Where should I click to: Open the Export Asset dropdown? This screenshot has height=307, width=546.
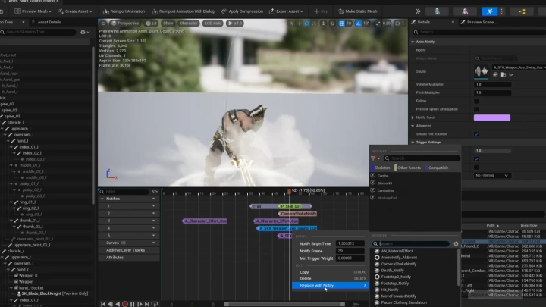click(x=286, y=11)
